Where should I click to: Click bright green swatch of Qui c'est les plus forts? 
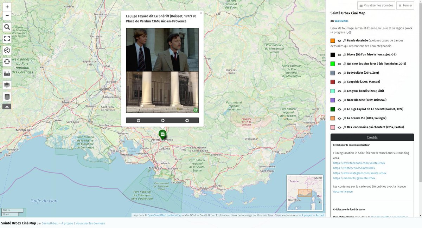tap(333, 64)
